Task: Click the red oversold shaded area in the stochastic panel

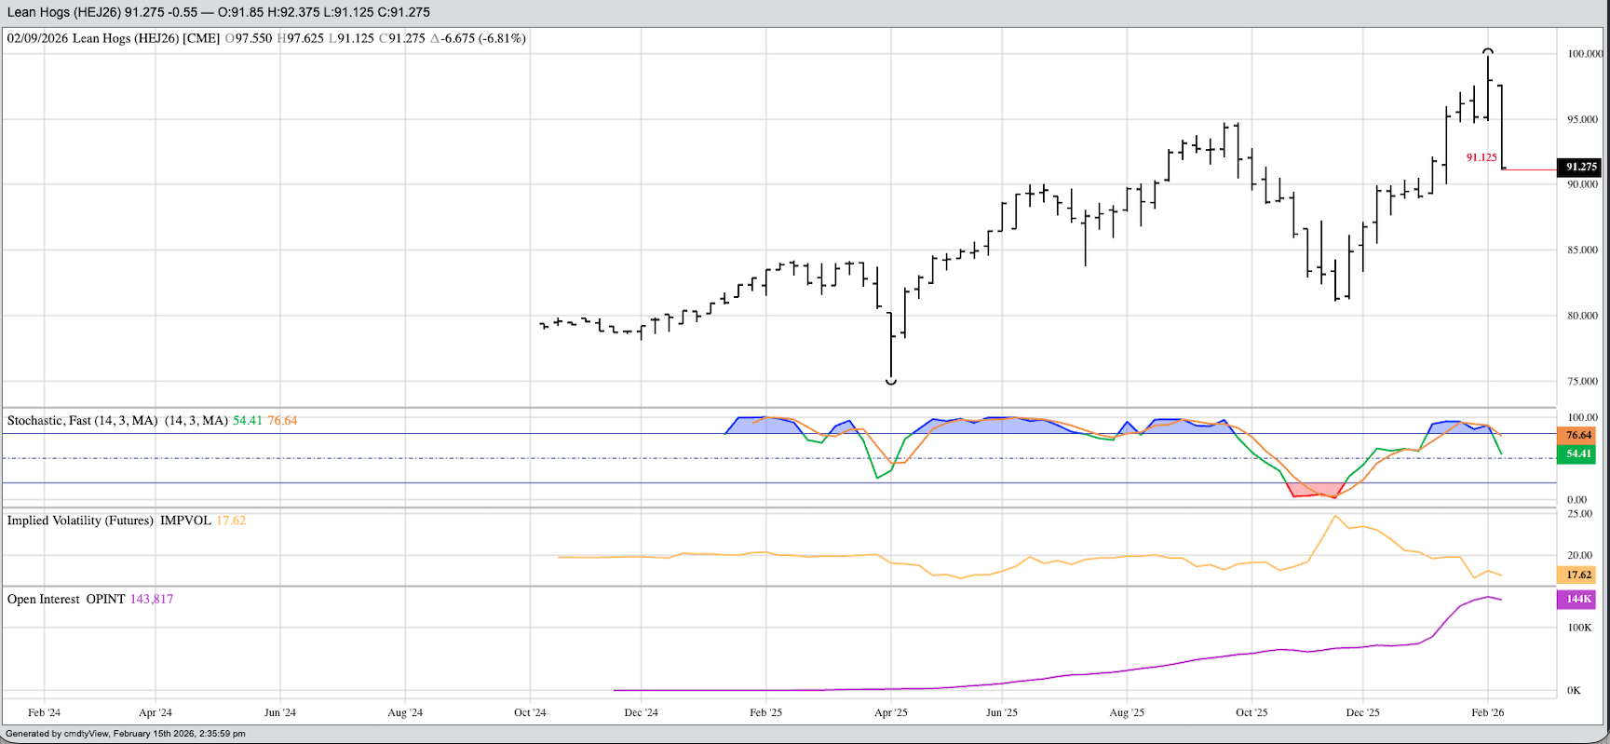Action: click(1314, 489)
